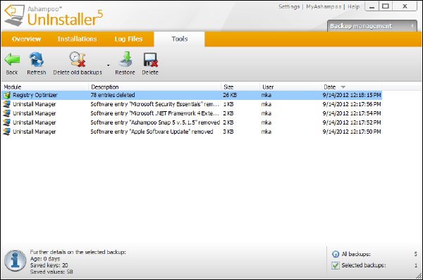Viewport: 423px width, 280px height.
Task: Click the Ashampoo UnInstaller logo
Action: pos(54,15)
